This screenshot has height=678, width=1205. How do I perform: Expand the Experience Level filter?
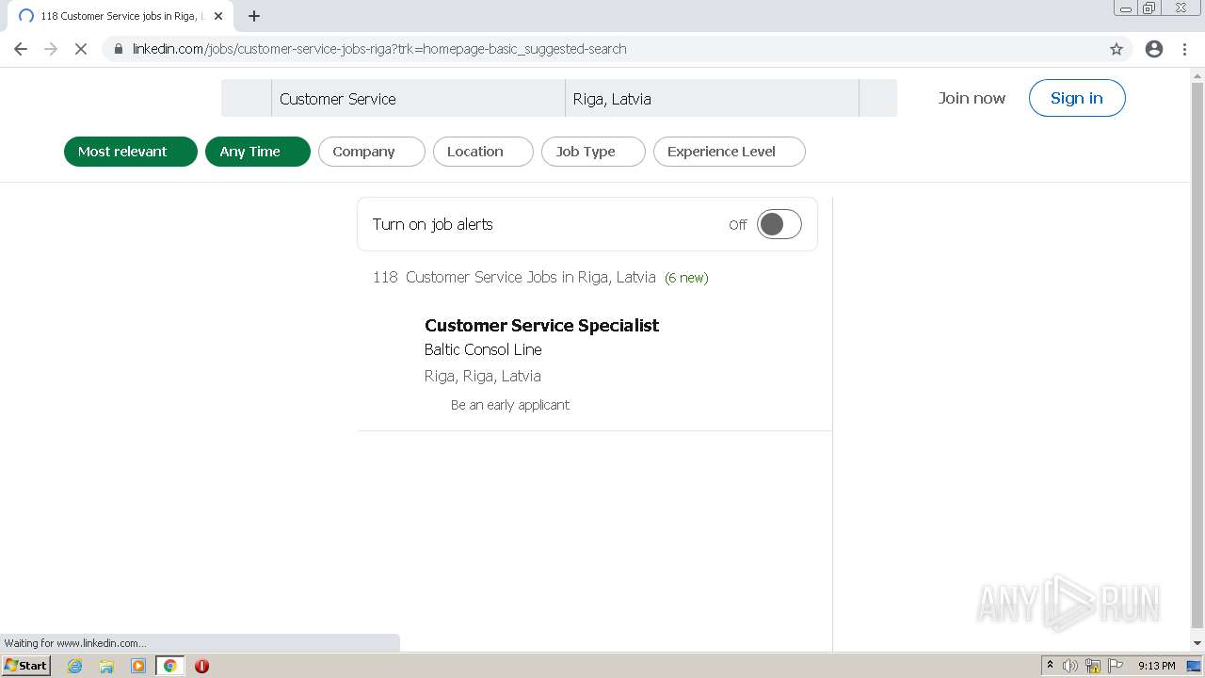(730, 152)
